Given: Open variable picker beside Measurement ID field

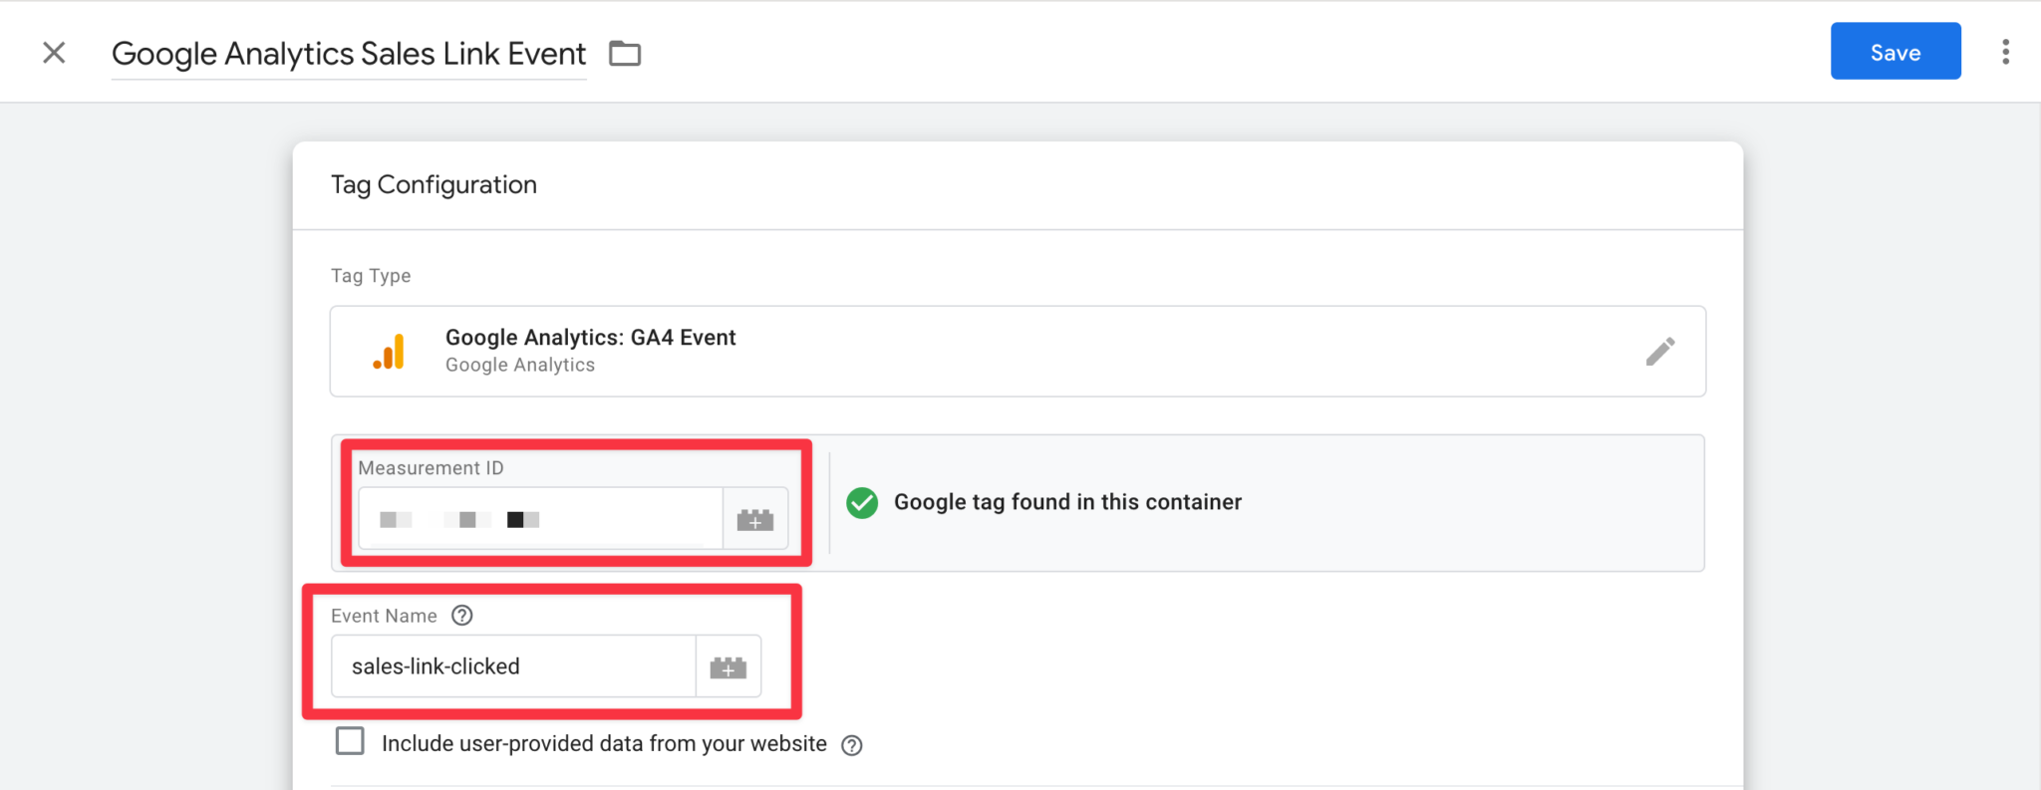Looking at the screenshot, I should click(x=755, y=519).
